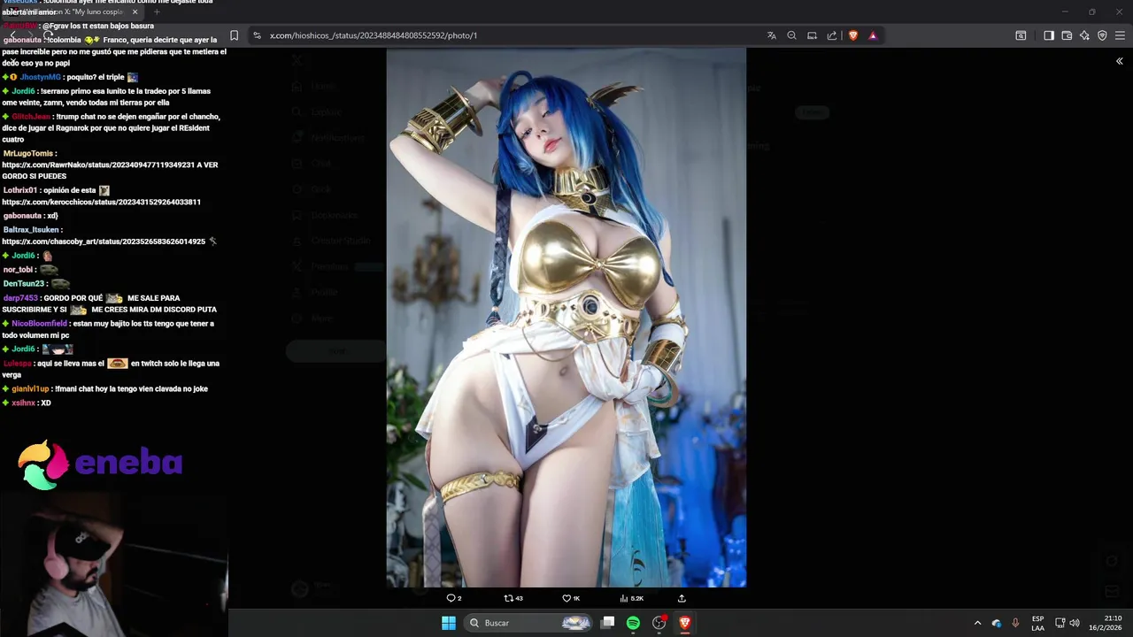
Task: Open the tab search icon
Action: pos(1021,35)
